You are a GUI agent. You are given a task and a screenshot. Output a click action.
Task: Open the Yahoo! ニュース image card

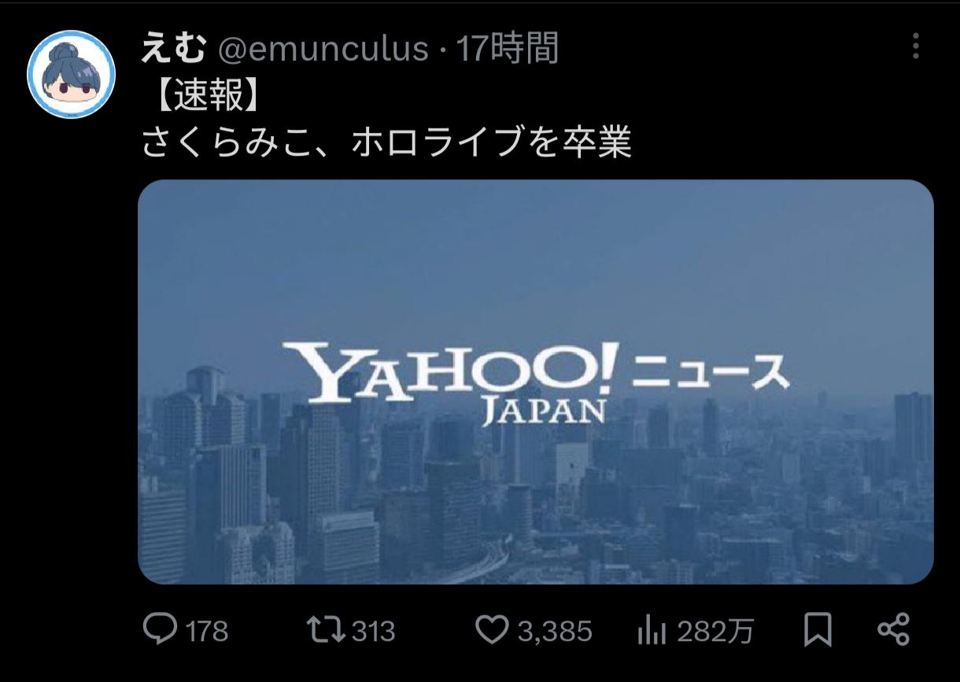point(536,382)
